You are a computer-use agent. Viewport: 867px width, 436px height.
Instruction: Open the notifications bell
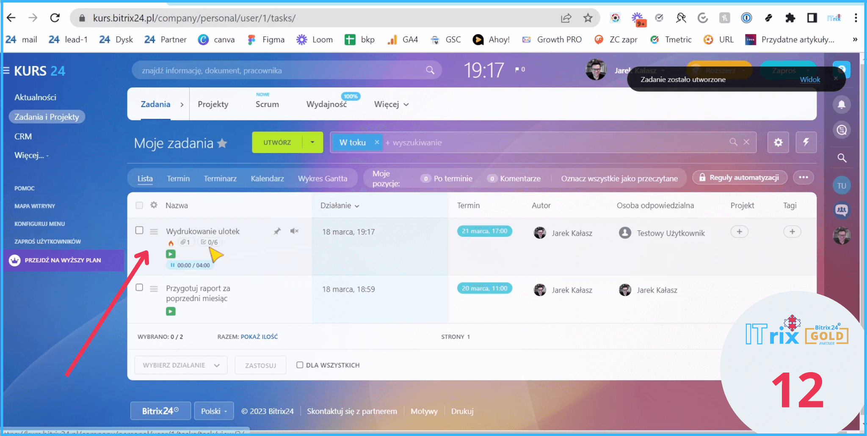coord(841,104)
